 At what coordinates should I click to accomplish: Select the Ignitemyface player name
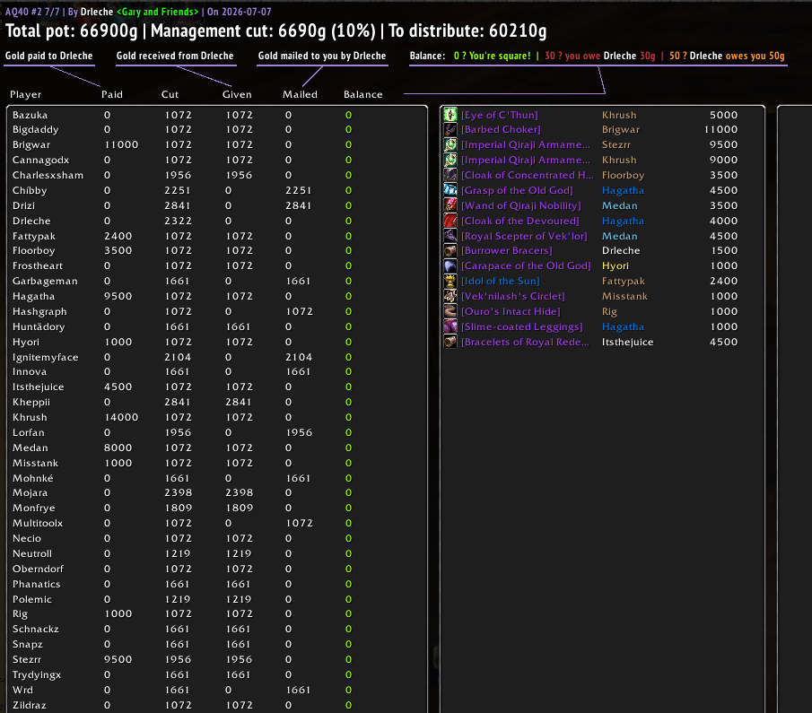(46, 357)
